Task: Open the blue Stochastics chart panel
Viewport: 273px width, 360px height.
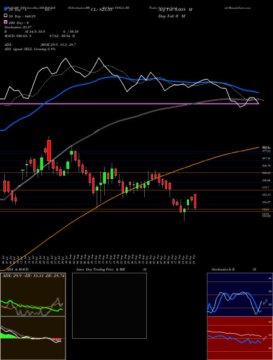Action: pos(240,295)
